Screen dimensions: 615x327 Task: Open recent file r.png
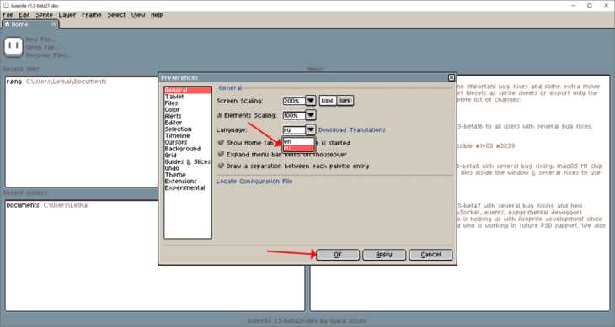pos(56,82)
